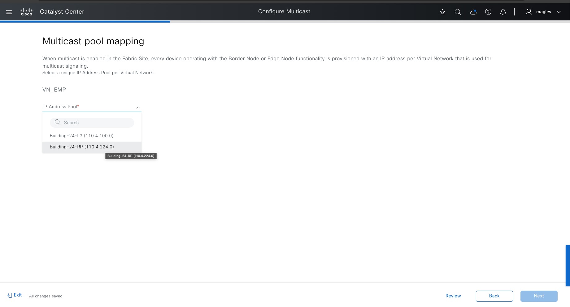Open the favorites star
Viewport: 570px width, 307px height.
point(442,12)
